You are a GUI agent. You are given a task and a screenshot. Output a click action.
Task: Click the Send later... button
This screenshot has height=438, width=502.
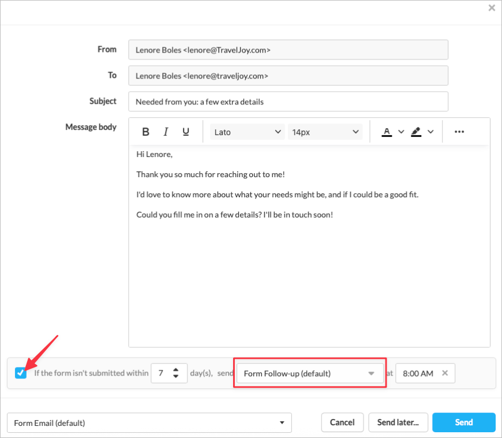click(x=398, y=422)
